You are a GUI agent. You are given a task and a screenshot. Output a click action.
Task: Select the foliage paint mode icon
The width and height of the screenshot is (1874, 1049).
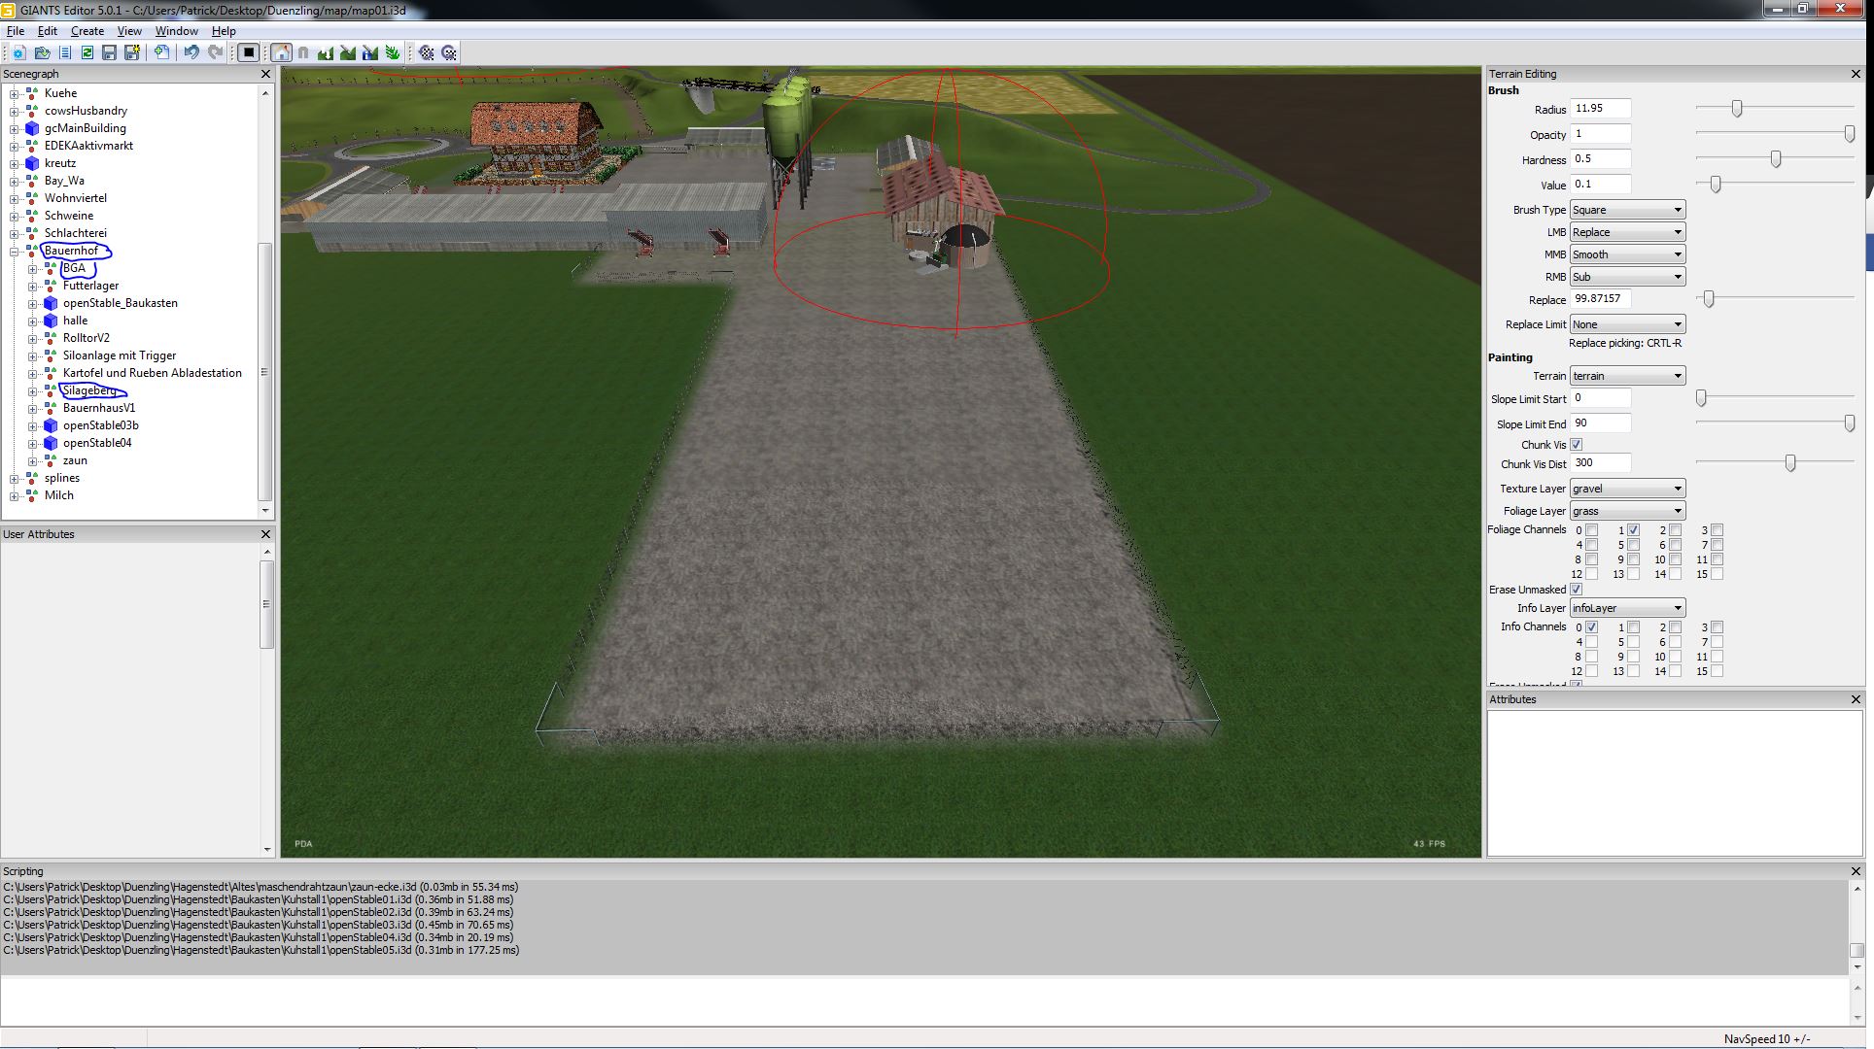393,52
